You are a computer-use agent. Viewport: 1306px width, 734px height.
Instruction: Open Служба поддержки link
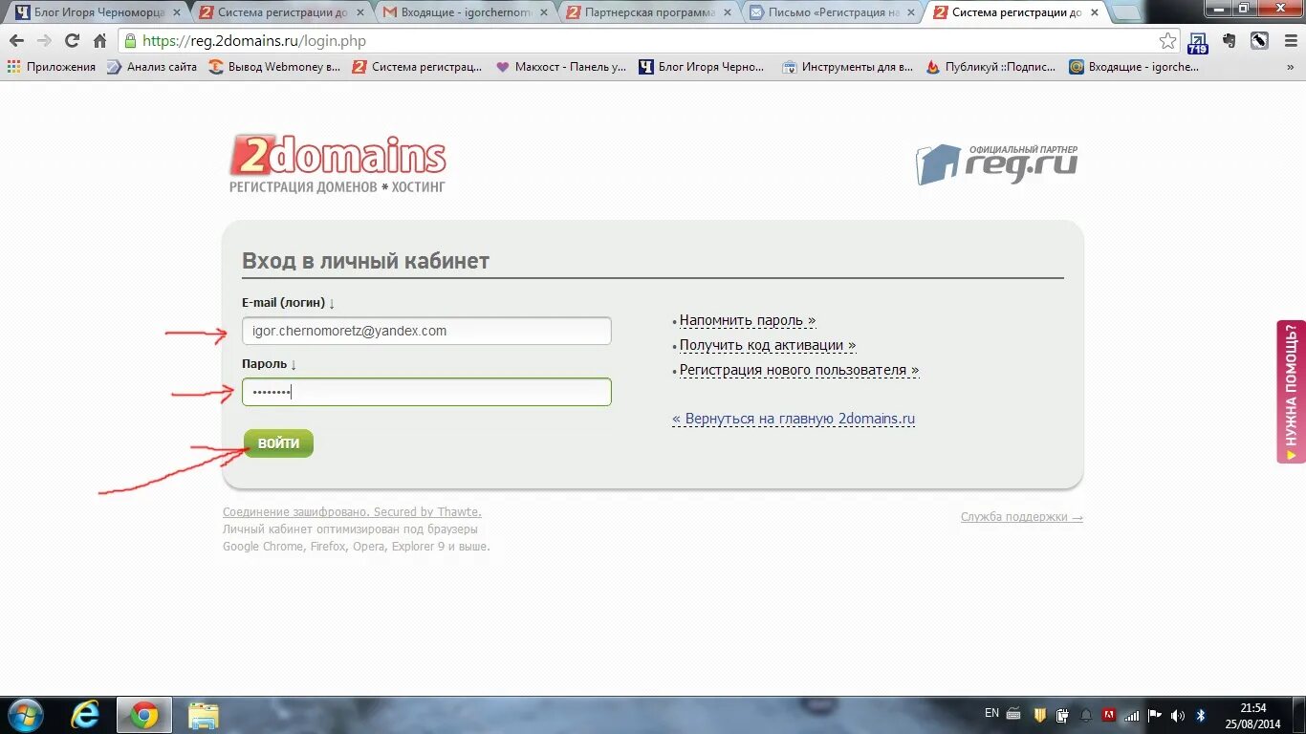click(x=1022, y=517)
